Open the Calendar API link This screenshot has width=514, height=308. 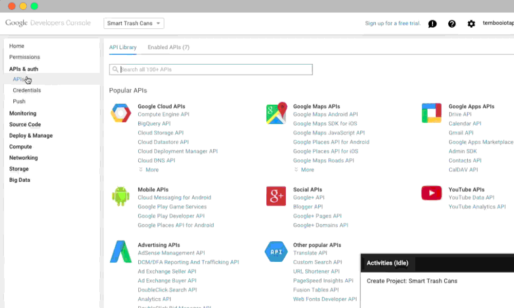[x=465, y=124]
